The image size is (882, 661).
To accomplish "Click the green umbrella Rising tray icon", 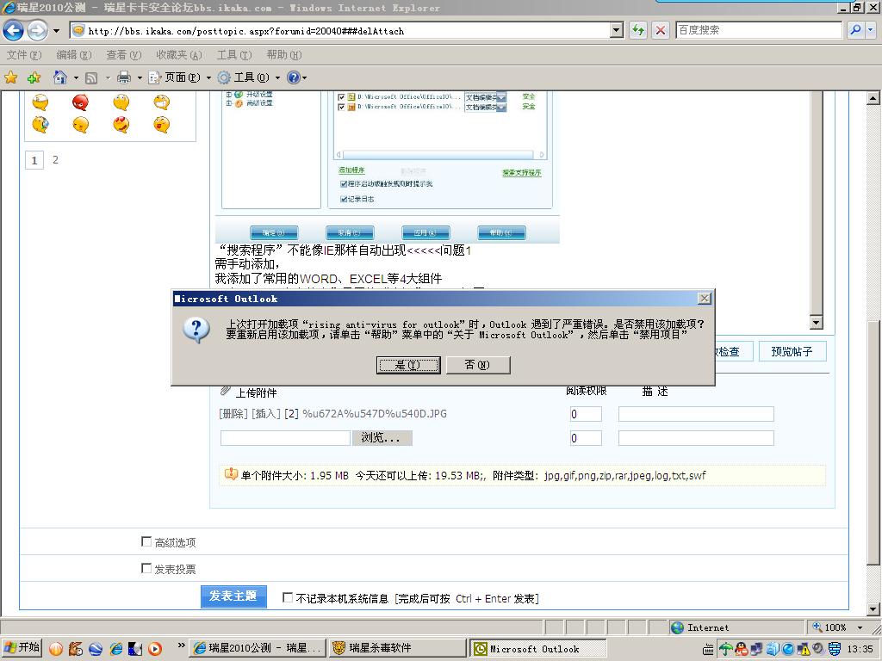I will point(726,649).
